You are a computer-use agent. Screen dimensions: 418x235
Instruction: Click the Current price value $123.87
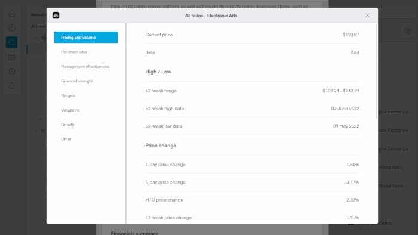coord(351,35)
